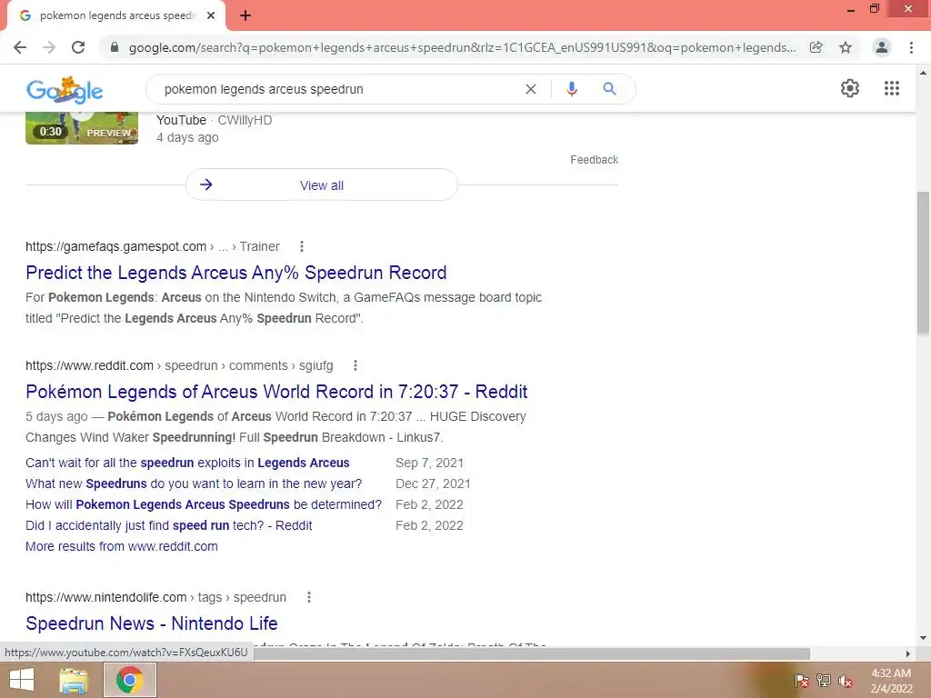Click the Chrome taskbar icon
931x698 pixels.
tap(130, 680)
